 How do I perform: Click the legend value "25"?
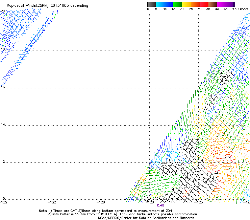191,9
